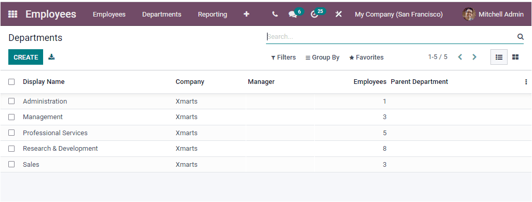532x202 pixels.
Task: Click the Employees app title
Action: [x=51, y=14]
